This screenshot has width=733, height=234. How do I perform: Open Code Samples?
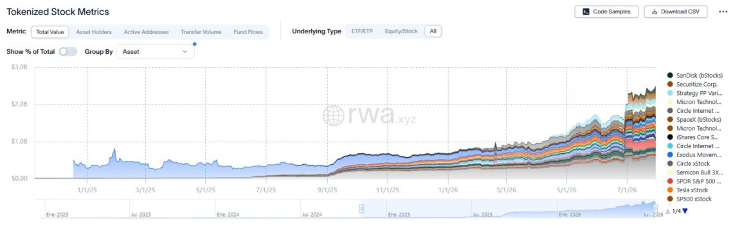[606, 12]
